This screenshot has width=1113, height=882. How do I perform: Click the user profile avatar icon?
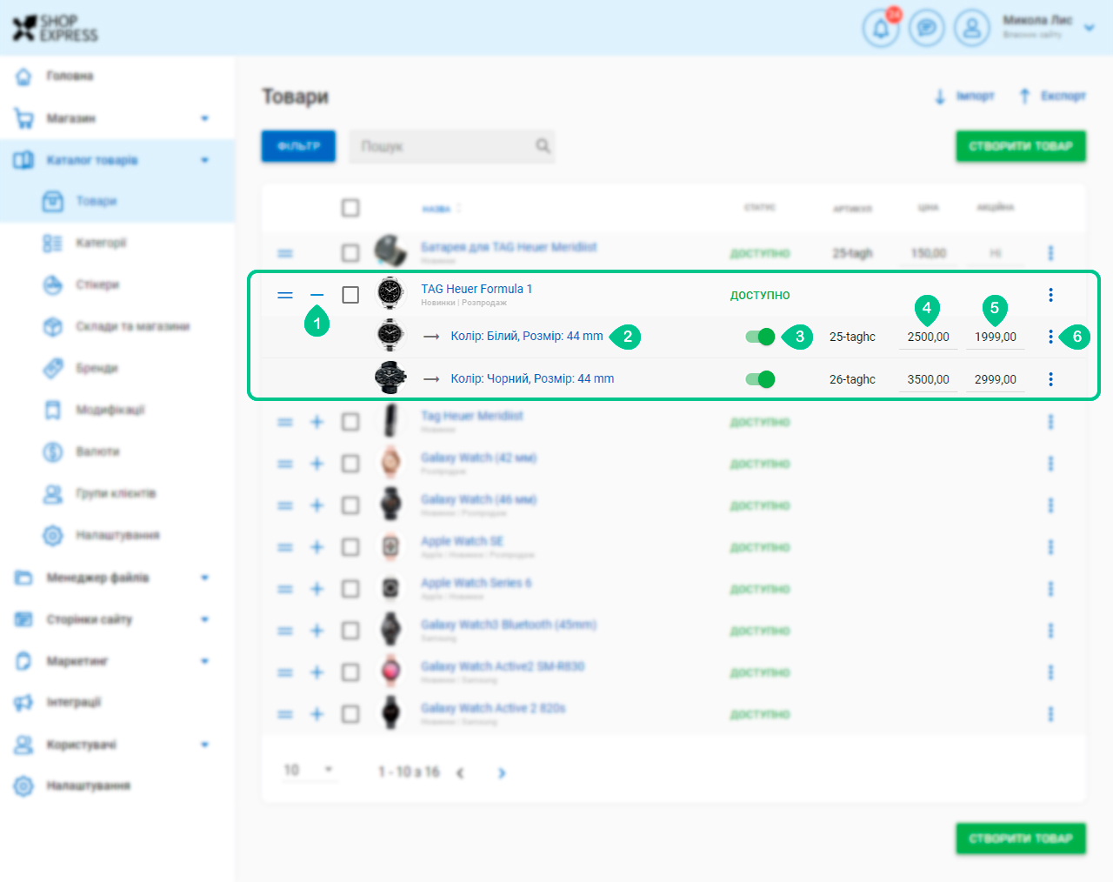pyautogui.click(x=972, y=29)
